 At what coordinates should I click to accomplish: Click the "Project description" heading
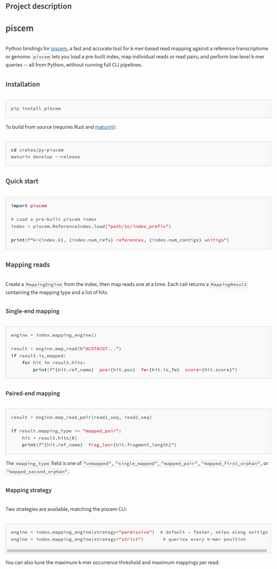click(x=39, y=6)
